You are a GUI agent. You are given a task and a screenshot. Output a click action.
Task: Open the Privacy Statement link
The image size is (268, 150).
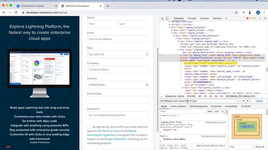[x=115, y=139]
